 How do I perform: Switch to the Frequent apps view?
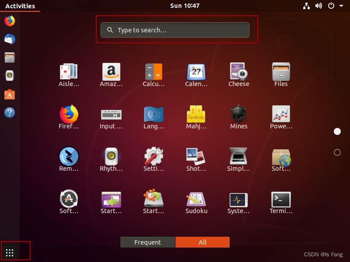point(147,242)
